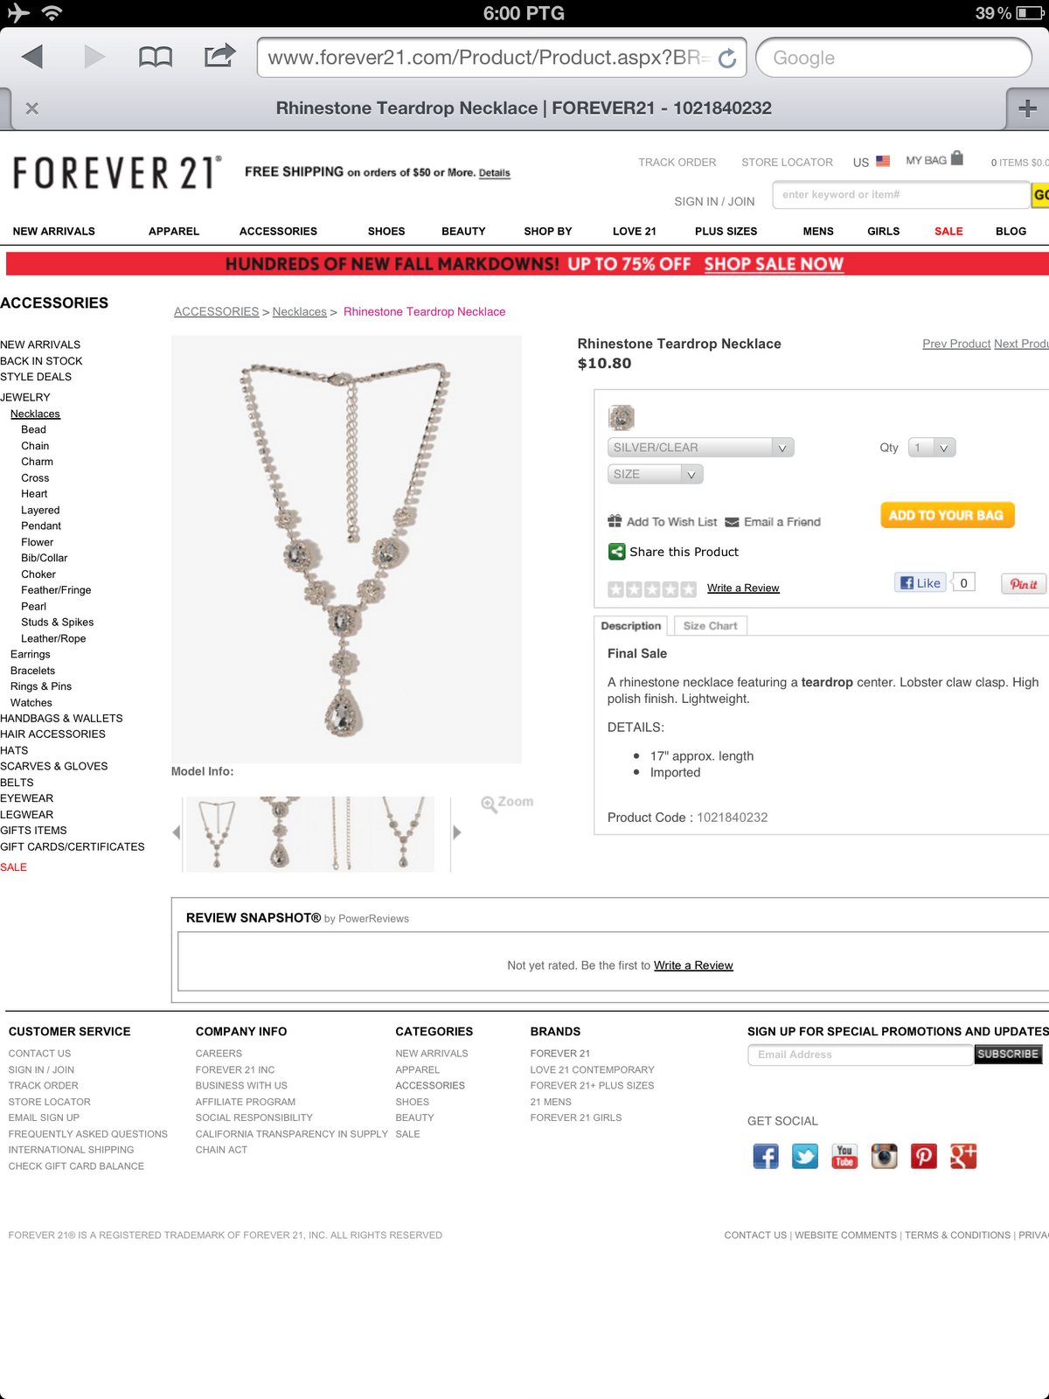Click the keyword search input field
Screen dimensions: 1049x1399
900,195
